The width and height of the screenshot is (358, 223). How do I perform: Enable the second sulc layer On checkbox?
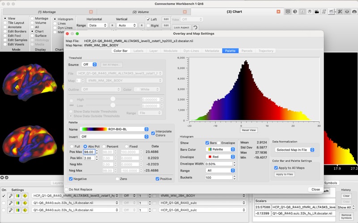click(x=4, y=203)
